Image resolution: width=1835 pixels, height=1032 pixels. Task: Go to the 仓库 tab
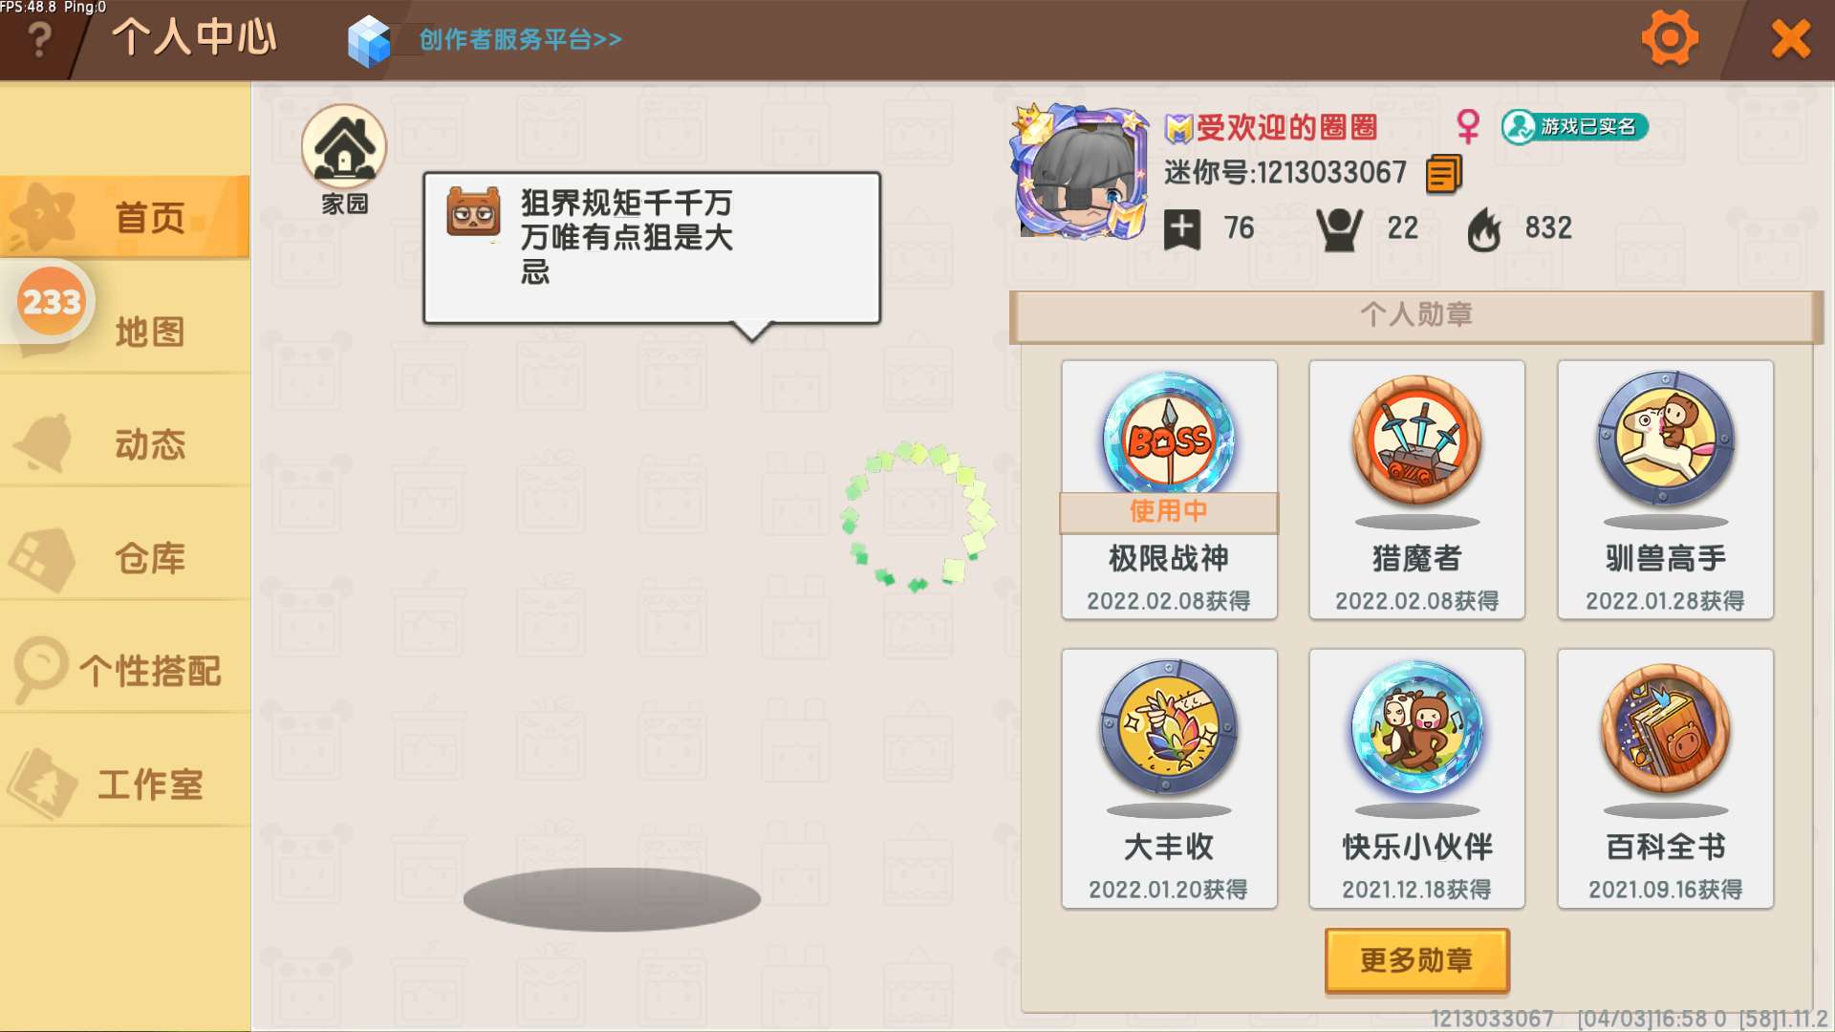click(125, 558)
